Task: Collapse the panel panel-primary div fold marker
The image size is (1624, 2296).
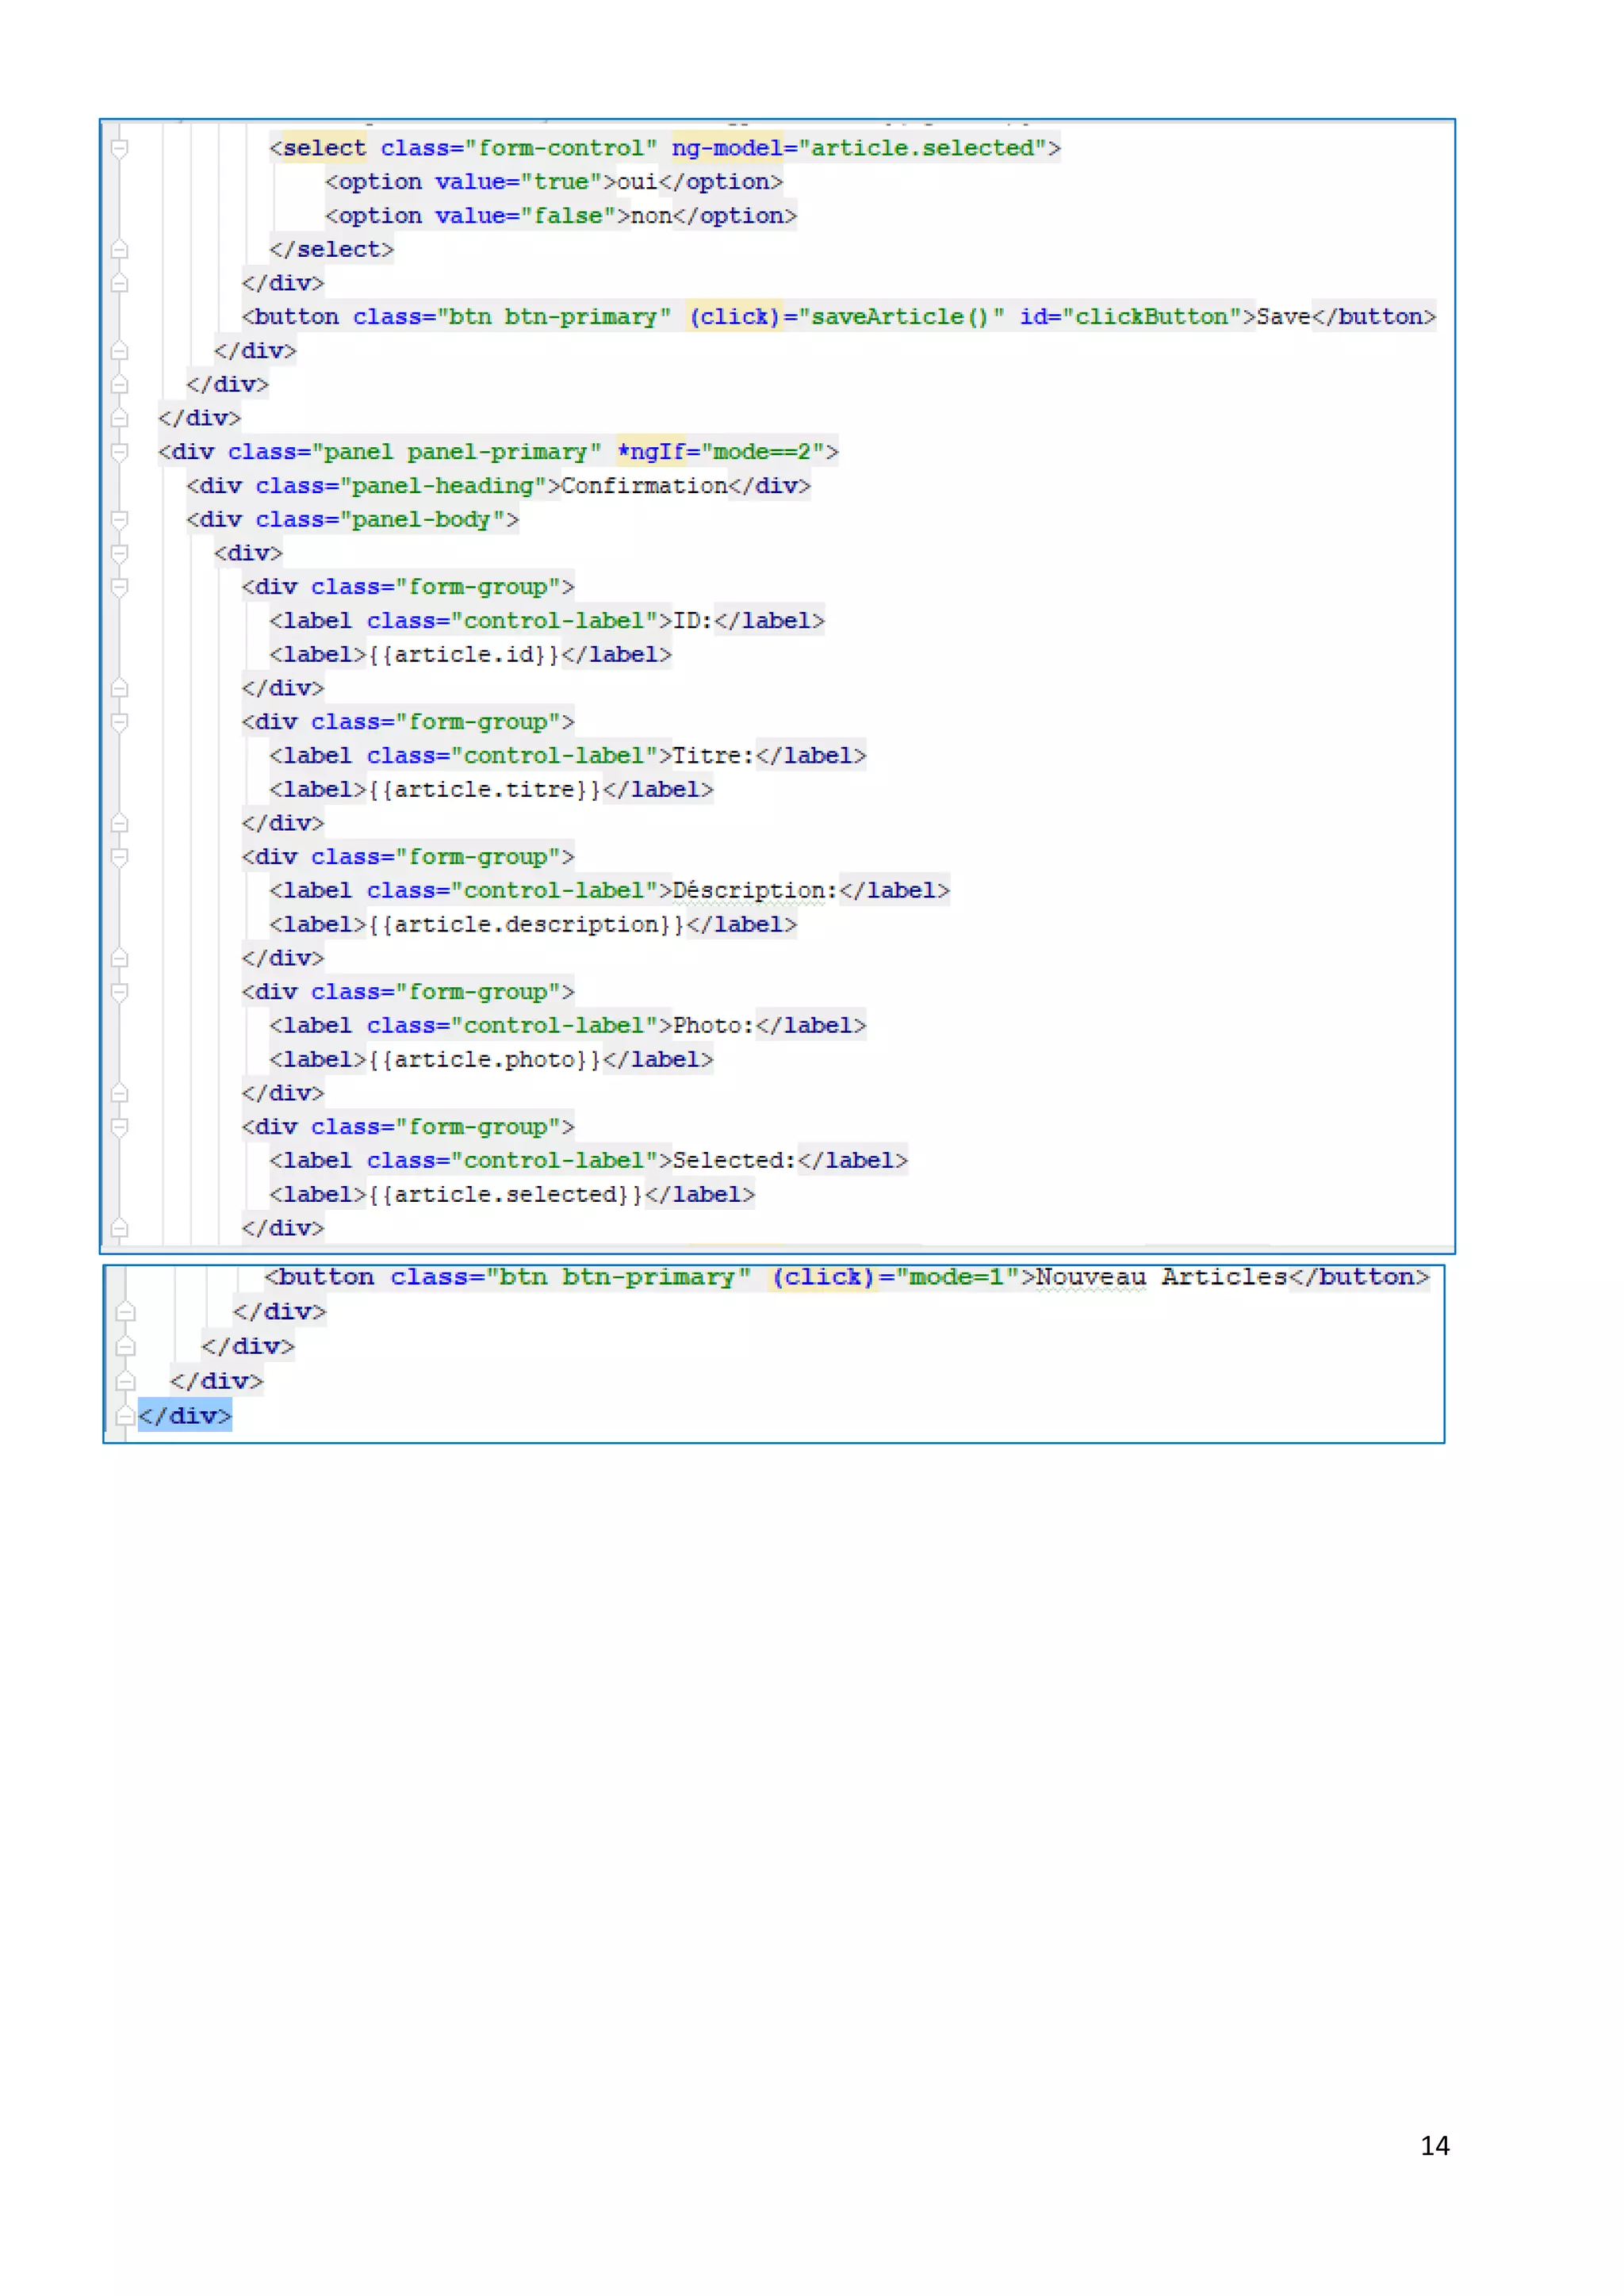Action: tap(119, 452)
